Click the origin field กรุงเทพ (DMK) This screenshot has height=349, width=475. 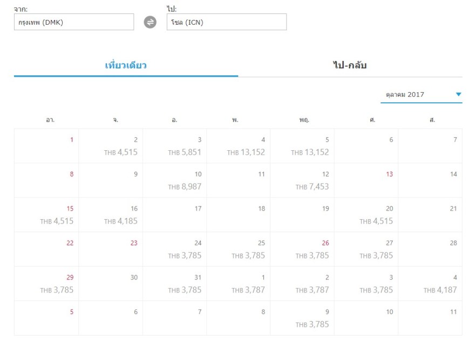(x=74, y=22)
